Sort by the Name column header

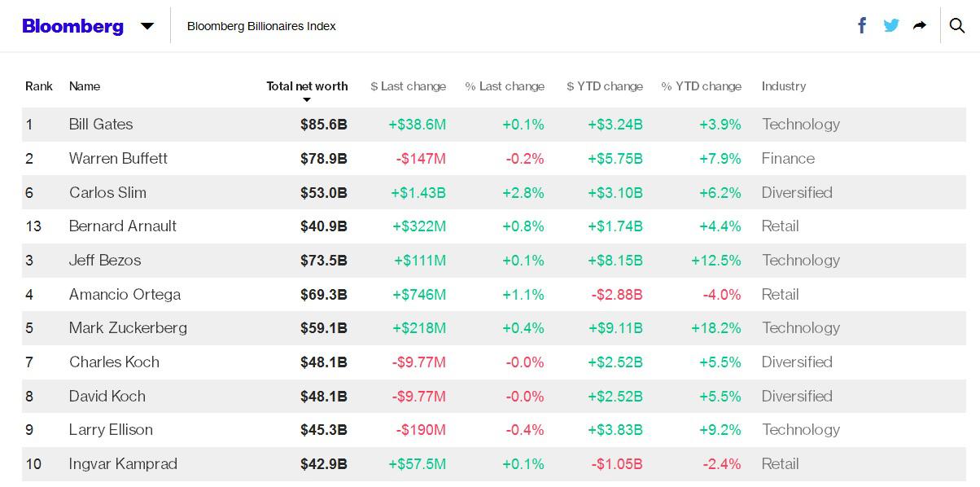pyautogui.click(x=85, y=86)
